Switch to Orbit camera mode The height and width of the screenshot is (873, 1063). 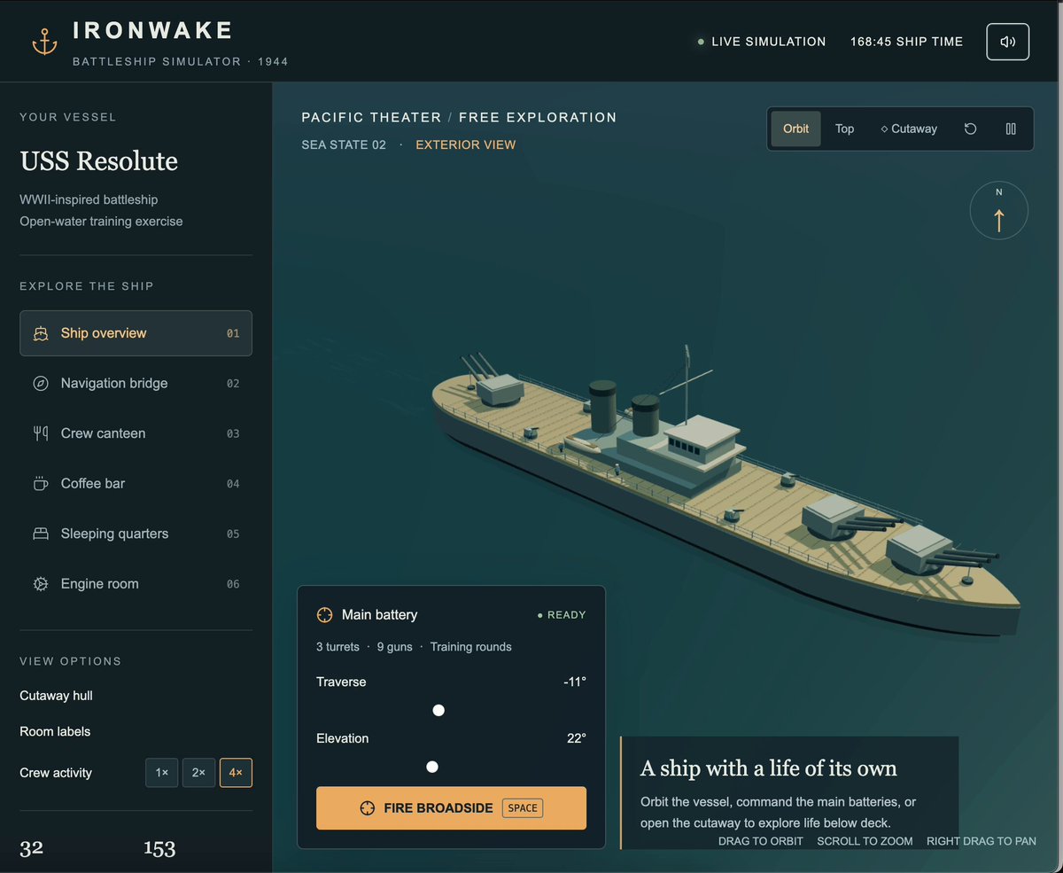point(795,129)
